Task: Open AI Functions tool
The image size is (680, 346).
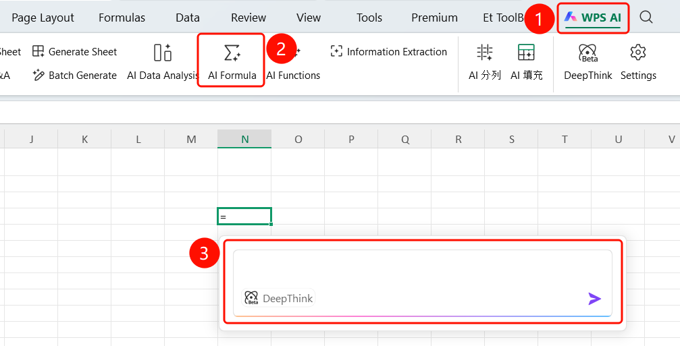Action: (293, 63)
